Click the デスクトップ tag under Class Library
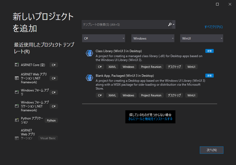The image size is (236, 165). point(174,67)
